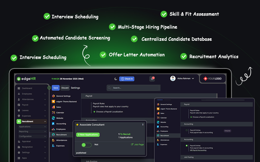
Task: Check the unchecked Payroll Entries checkbox
Action: (x=187, y=130)
